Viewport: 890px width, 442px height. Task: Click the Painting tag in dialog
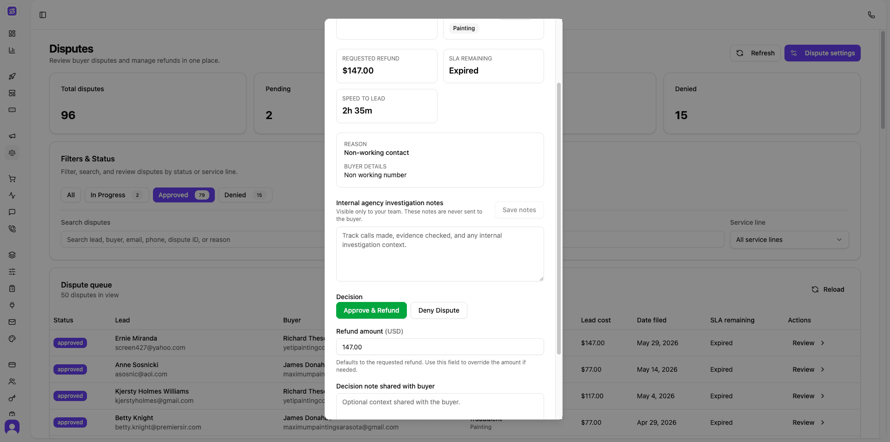click(x=464, y=28)
